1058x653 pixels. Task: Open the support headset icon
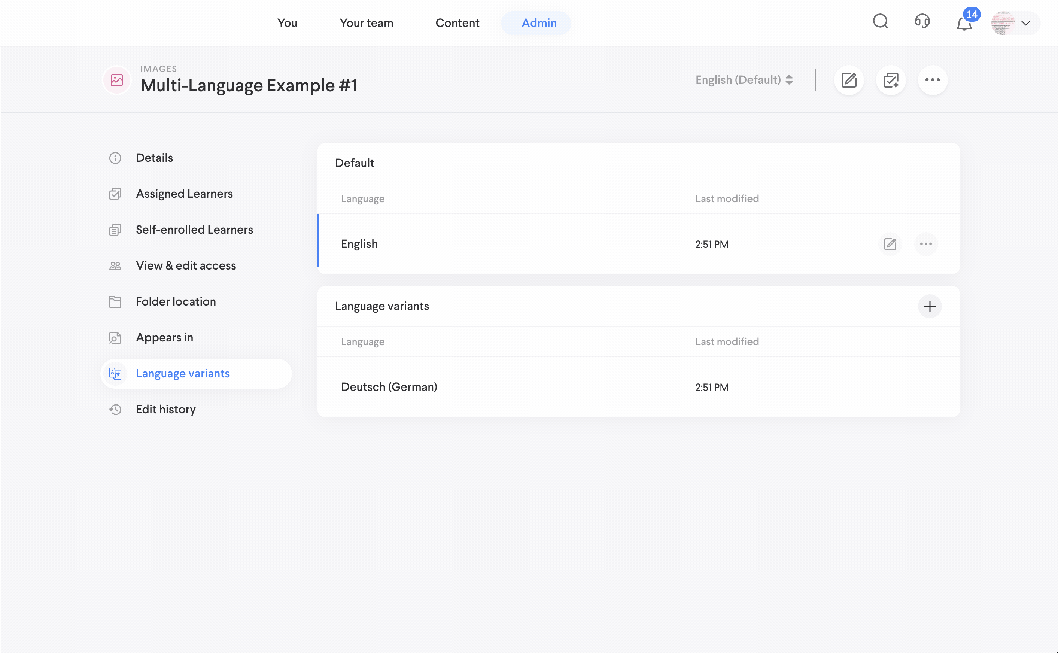tap(922, 22)
